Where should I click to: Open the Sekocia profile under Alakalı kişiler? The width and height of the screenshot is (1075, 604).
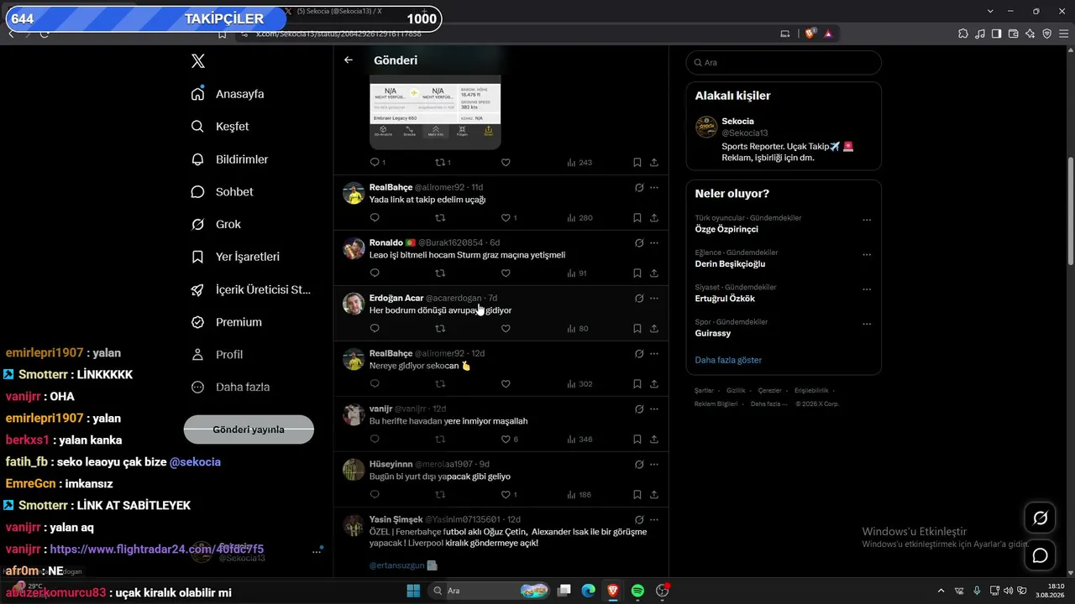[784, 139]
